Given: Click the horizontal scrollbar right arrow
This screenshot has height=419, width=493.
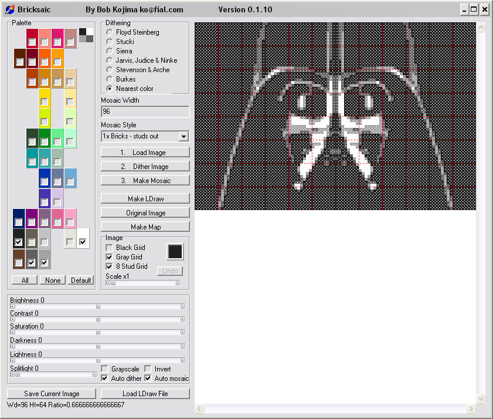Looking at the screenshot, I should tap(471, 408).
